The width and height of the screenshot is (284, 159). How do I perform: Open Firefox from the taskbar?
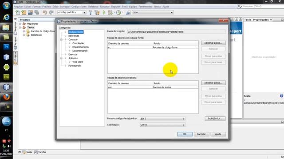pos(6,97)
